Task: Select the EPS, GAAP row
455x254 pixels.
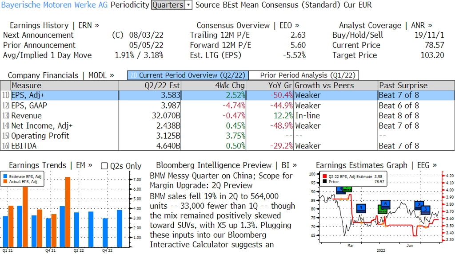Action: pos(227,106)
